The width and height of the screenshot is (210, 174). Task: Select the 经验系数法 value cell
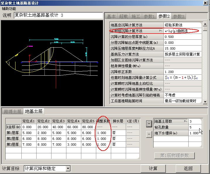coord(183,25)
